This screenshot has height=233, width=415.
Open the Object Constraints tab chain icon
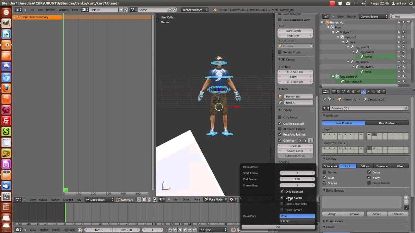(358, 92)
